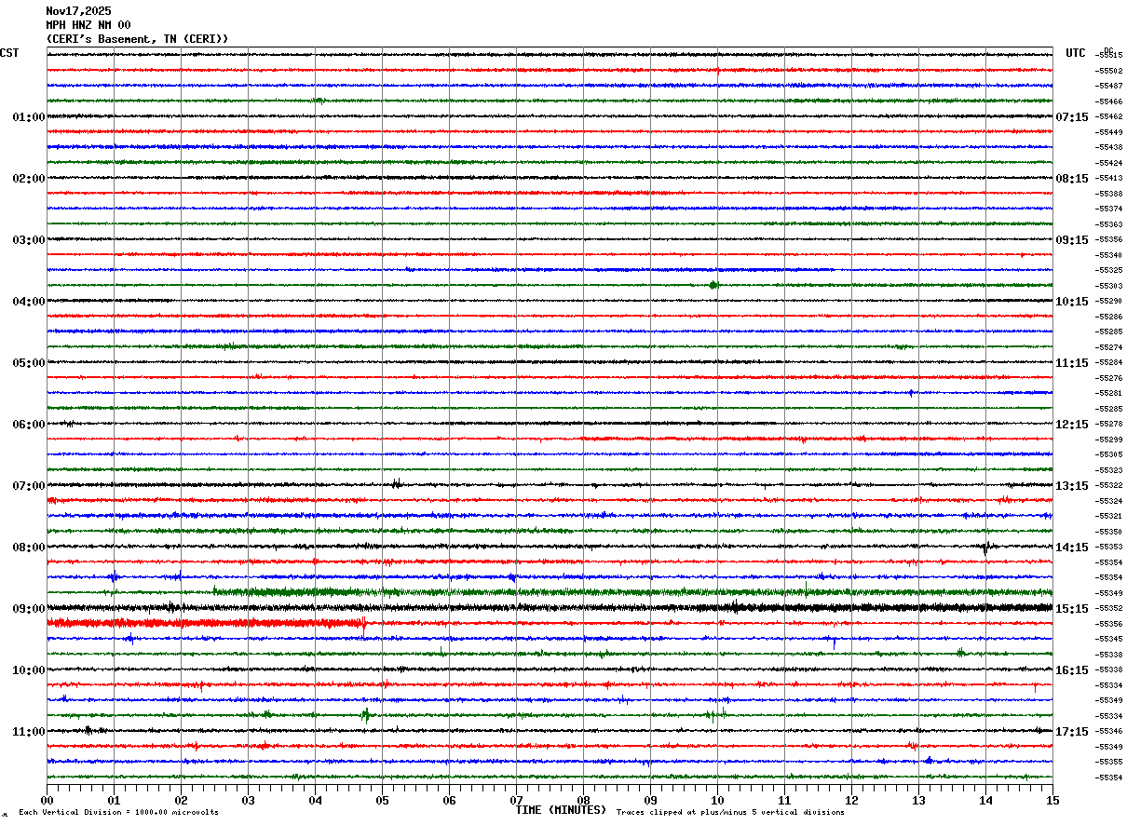Click the DC offset value '-55305'
The image size is (1127, 825).
1108,454
